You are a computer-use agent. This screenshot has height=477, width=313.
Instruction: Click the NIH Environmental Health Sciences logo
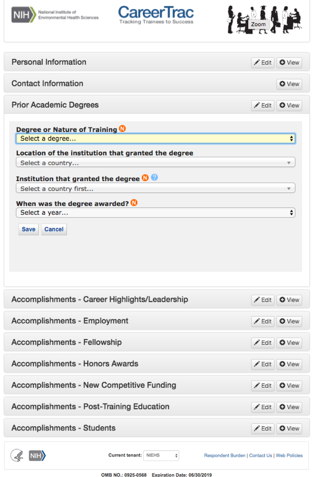55,15
